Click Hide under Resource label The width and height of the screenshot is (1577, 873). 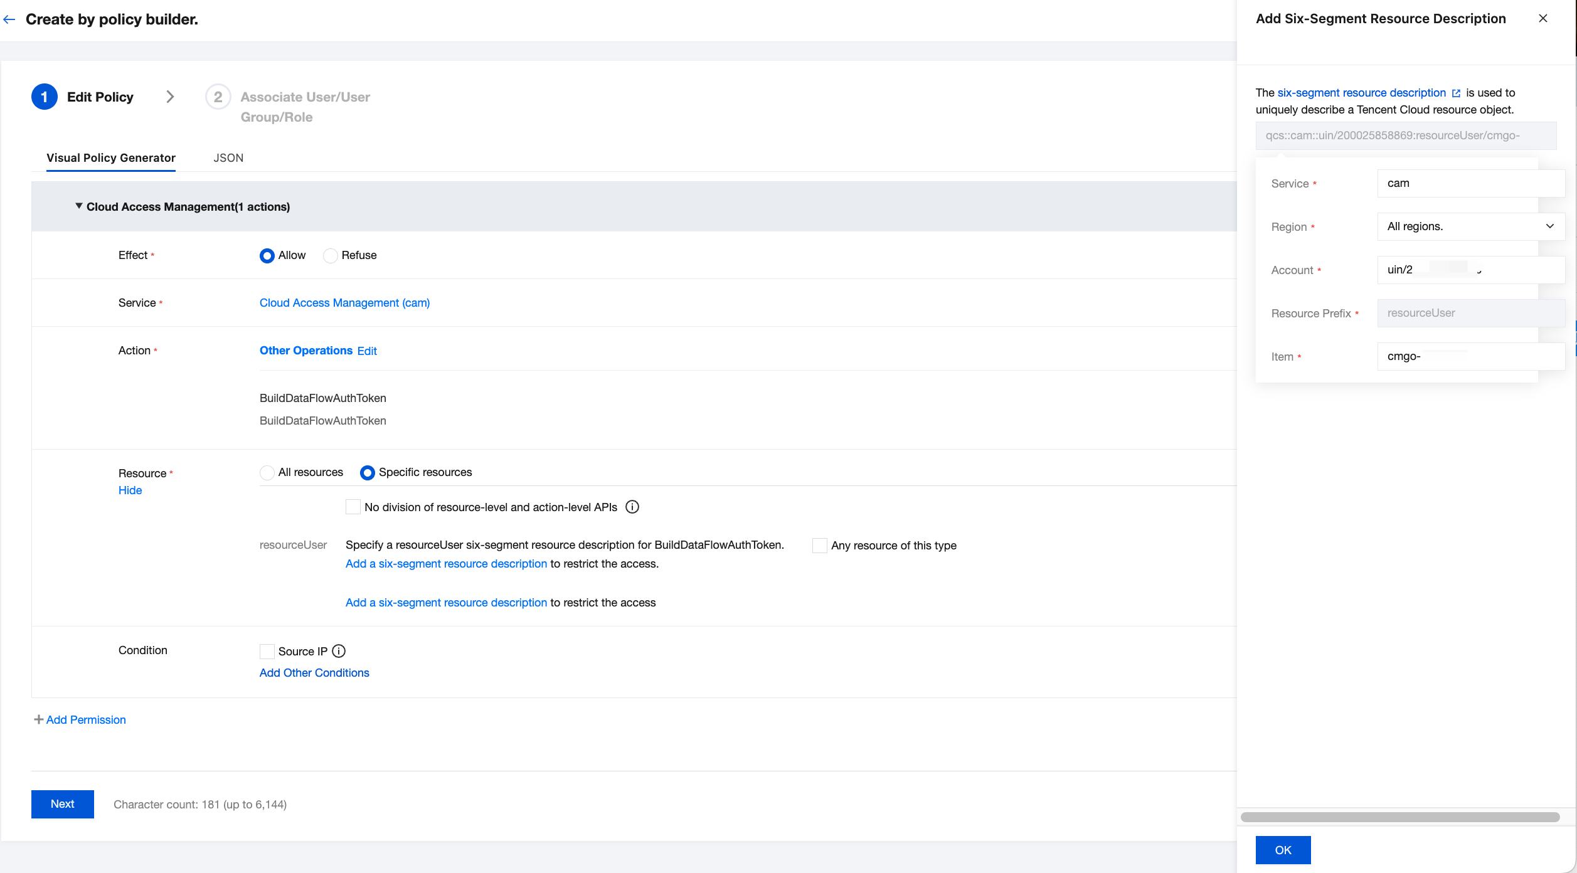point(130,490)
